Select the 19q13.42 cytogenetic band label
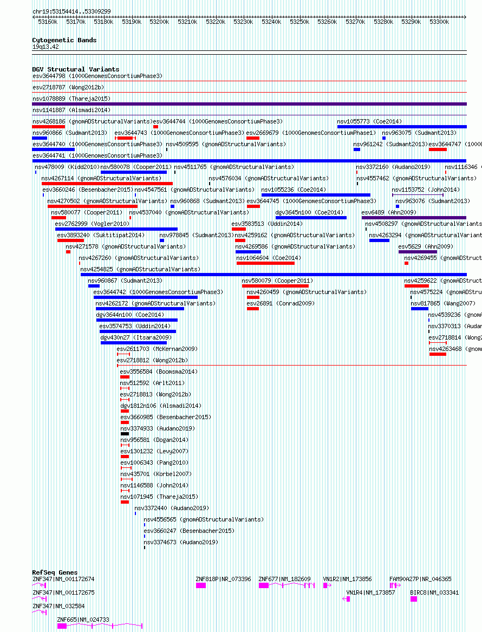482x632 pixels. coord(45,47)
